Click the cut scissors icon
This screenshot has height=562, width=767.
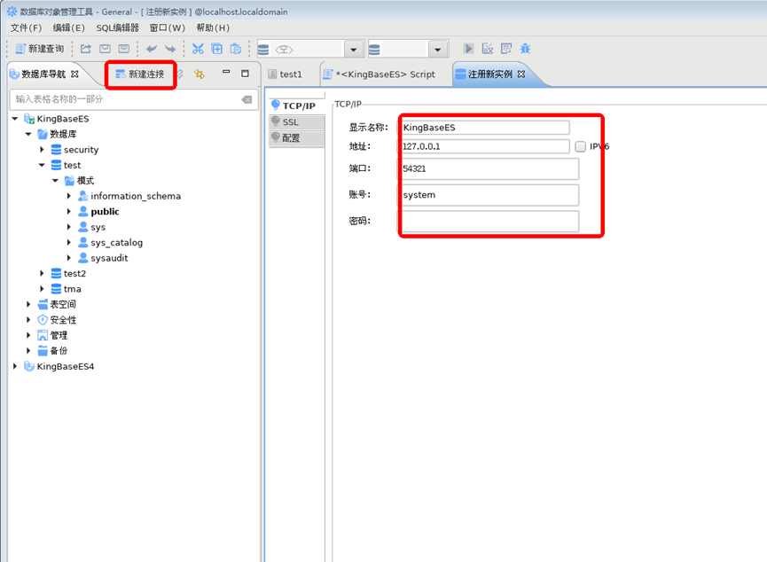coord(198,49)
